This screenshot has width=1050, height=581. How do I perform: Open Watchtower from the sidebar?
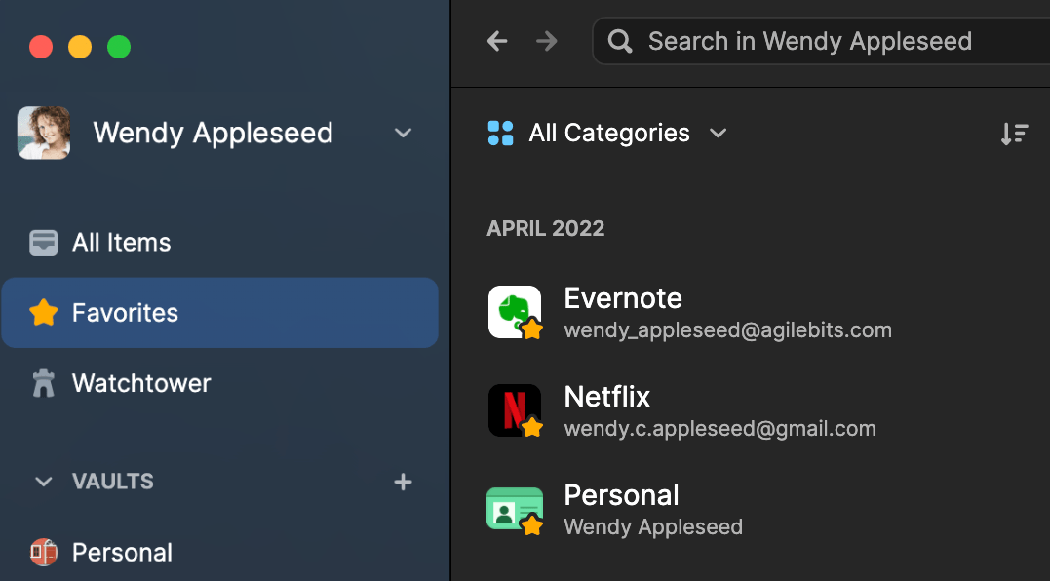[140, 382]
